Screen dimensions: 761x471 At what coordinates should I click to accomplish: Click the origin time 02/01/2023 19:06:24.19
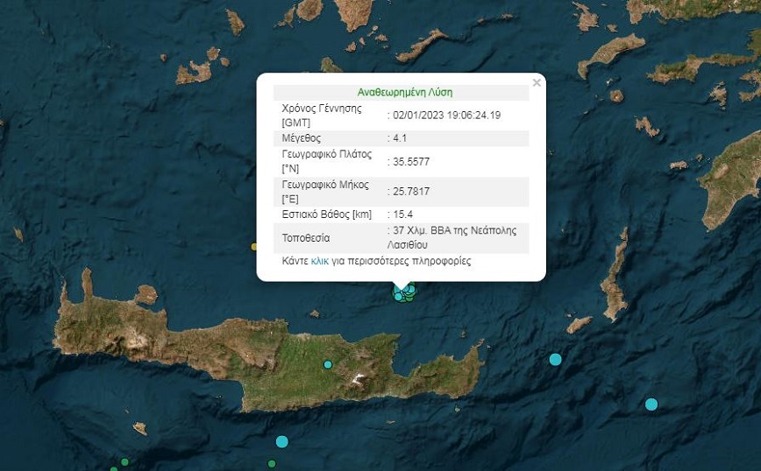pyautogui.click(x=445, y=115)
